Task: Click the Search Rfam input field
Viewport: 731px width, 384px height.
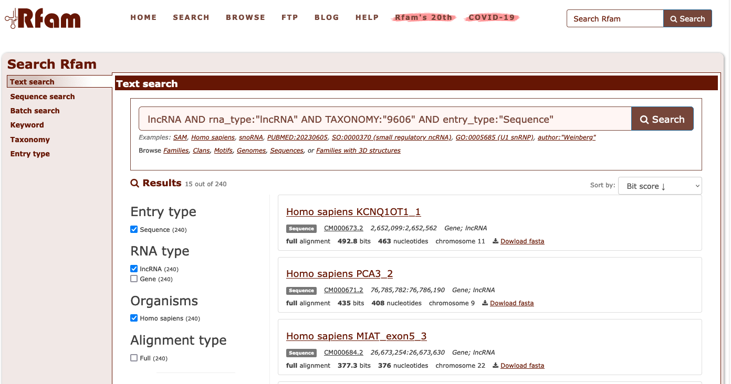Action: coord(615,19)
